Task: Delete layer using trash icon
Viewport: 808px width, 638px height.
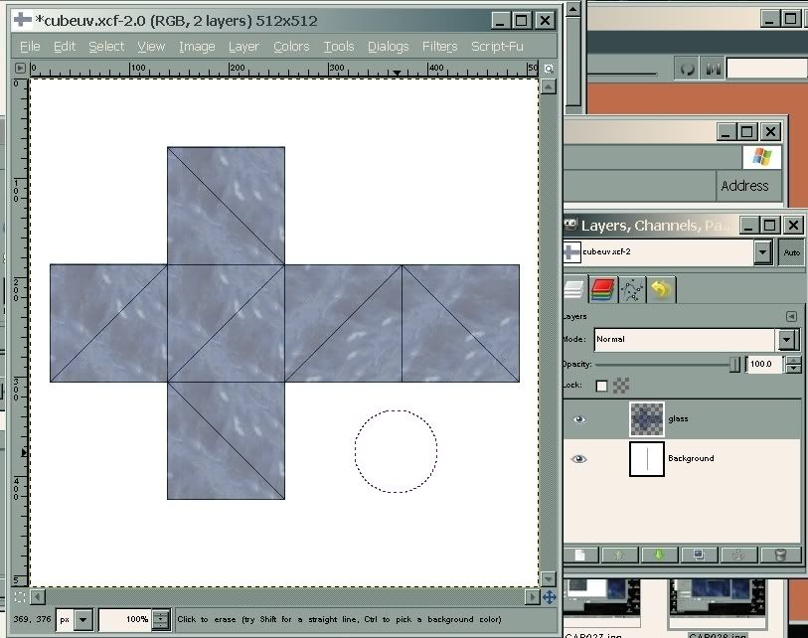Action: point(780,555)
